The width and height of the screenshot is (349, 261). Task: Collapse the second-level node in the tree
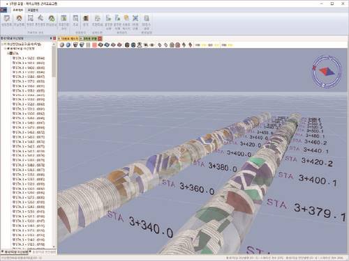6,49
